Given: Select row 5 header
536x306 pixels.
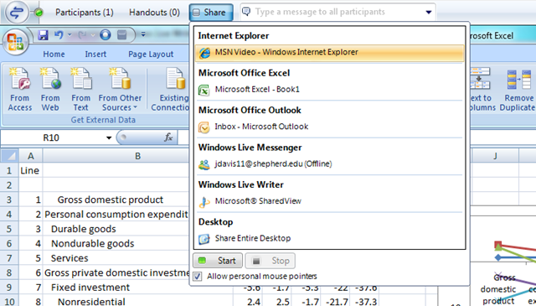Looking at the screenshot, I should point(9,229).
